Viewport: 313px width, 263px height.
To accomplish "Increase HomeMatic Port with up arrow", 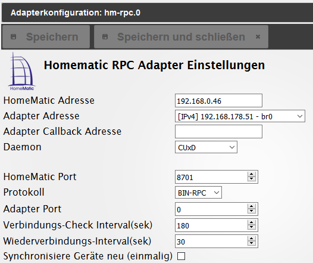I will 252,174.
